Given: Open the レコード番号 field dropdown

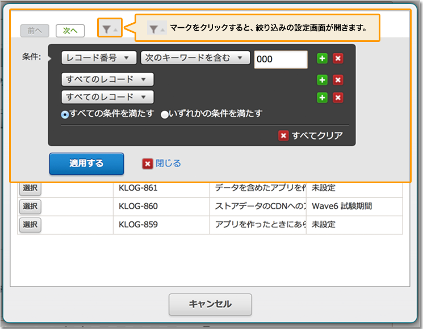Looking at the screenshot, I should tap(99, 58).
